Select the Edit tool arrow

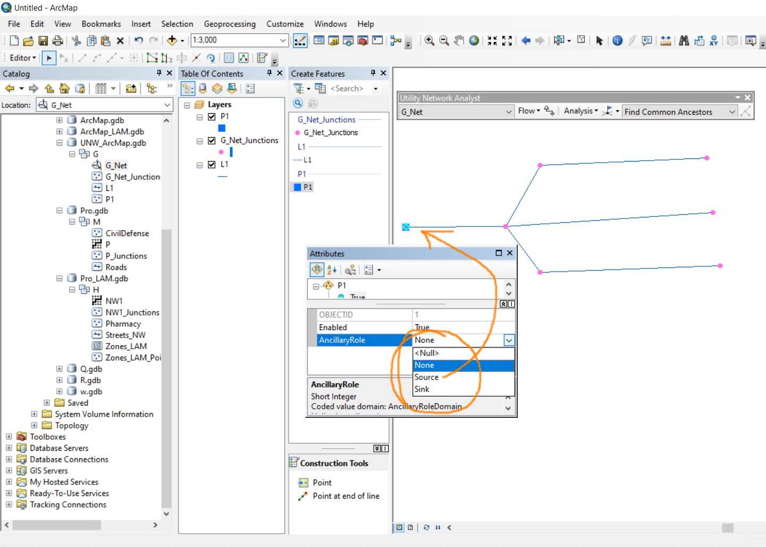49,58
